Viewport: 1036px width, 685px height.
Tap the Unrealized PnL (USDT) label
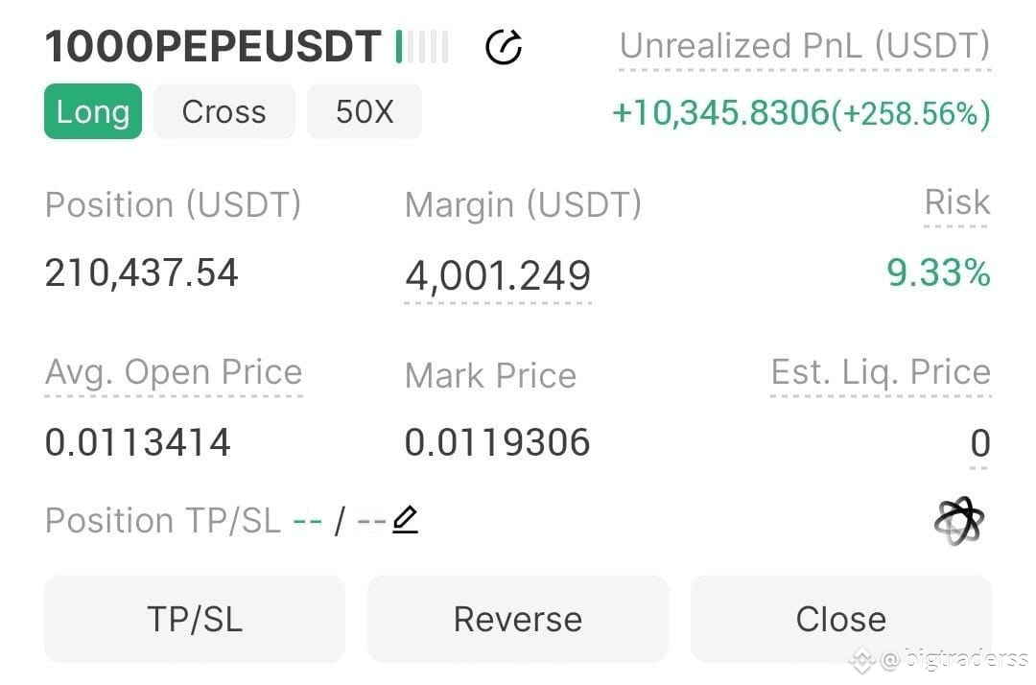(805, 46)
